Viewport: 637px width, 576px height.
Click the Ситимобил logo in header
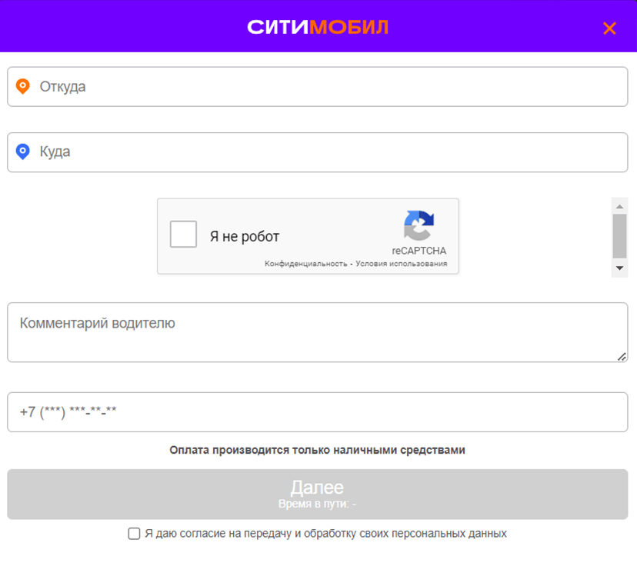coord(318,27)
